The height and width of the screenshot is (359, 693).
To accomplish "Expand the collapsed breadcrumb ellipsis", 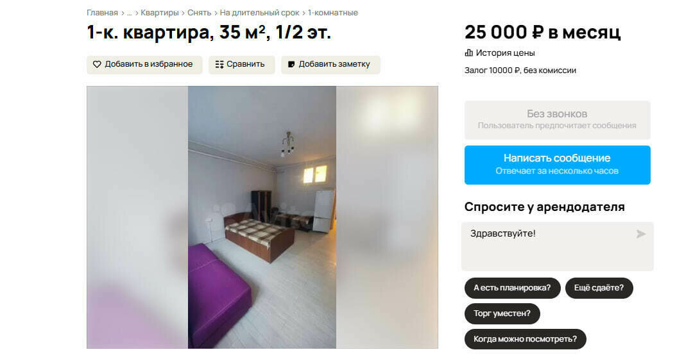I will click(129, 13).
